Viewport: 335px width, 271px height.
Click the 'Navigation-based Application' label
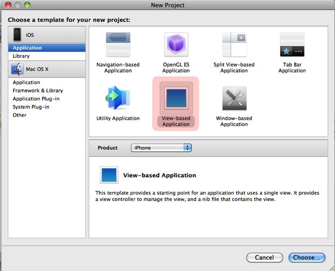tap(118, 68)
